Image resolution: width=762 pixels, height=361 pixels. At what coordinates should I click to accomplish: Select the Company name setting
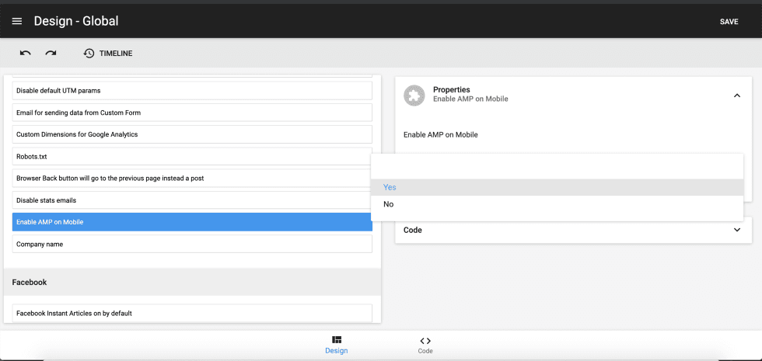tap(192, 244)
